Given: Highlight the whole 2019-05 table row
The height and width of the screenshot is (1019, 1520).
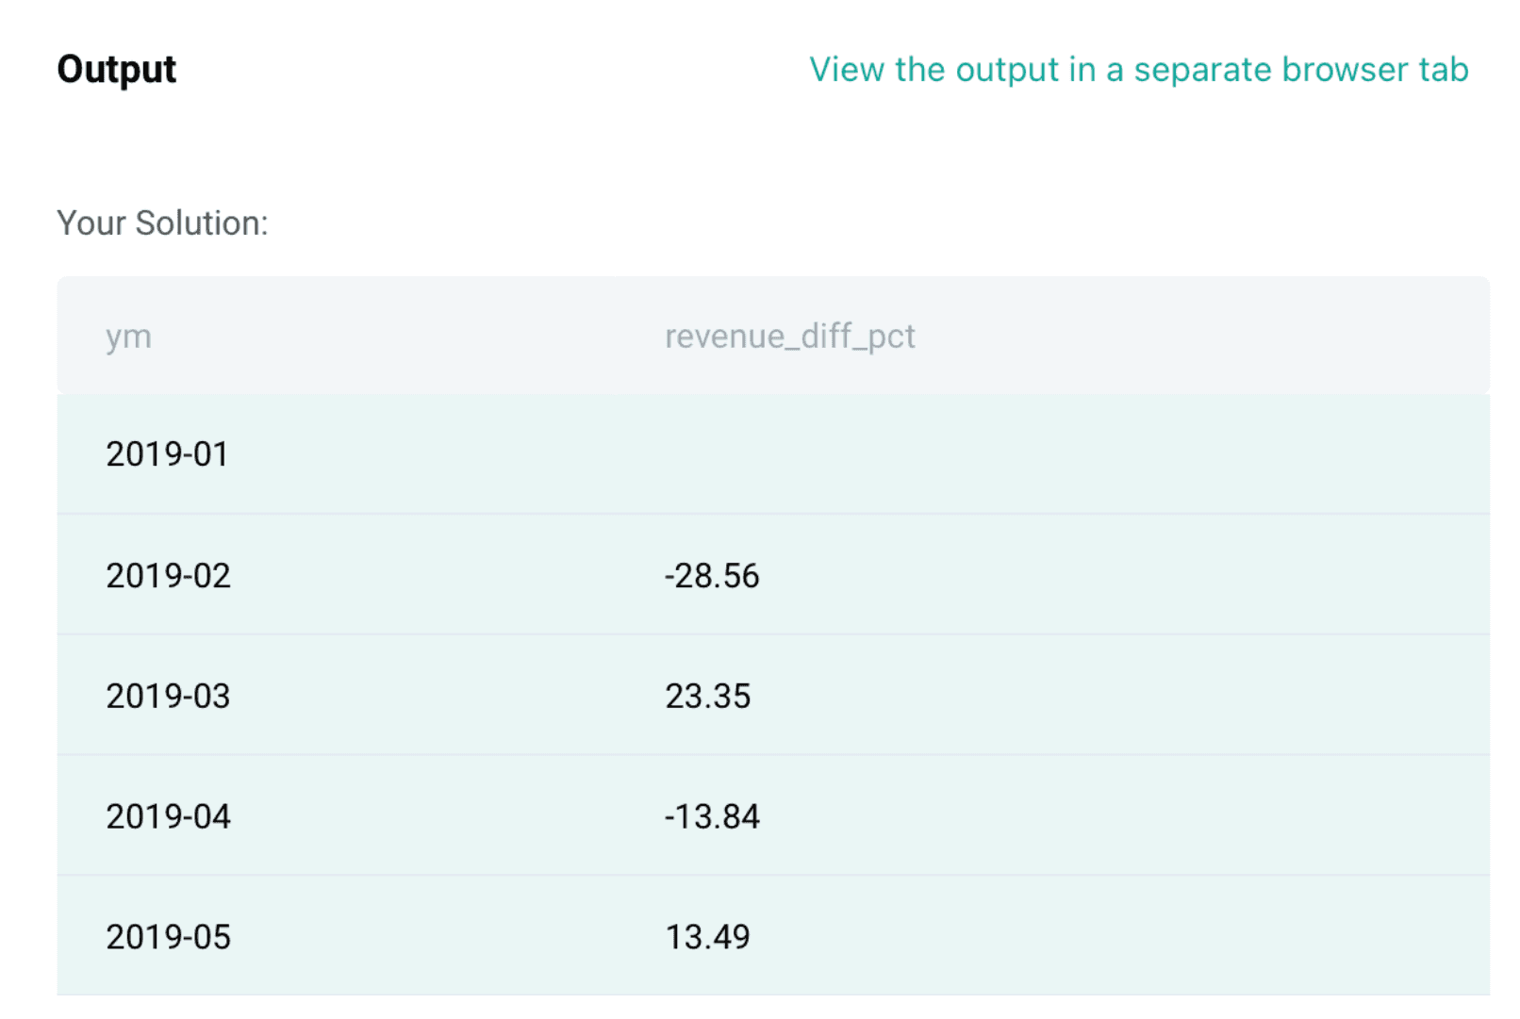Looking at the screenshot, I should point(1132,937).
